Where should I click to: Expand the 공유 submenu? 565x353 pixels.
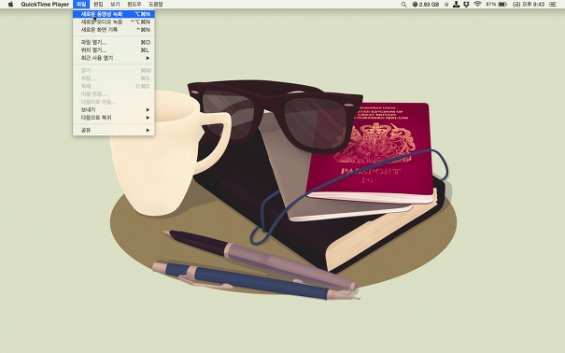[x=114, y=130]
